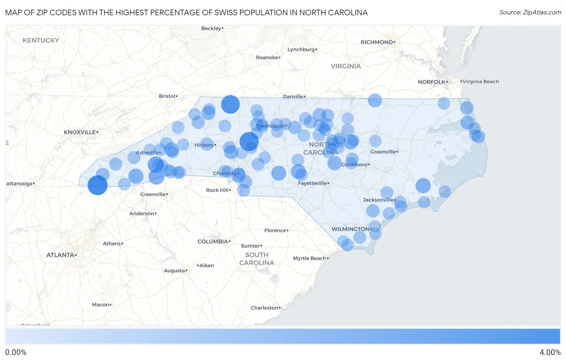The width and height of the screenshot is (566, 361).
Task: Click the Asheville city label
Action: click(147, 153)
